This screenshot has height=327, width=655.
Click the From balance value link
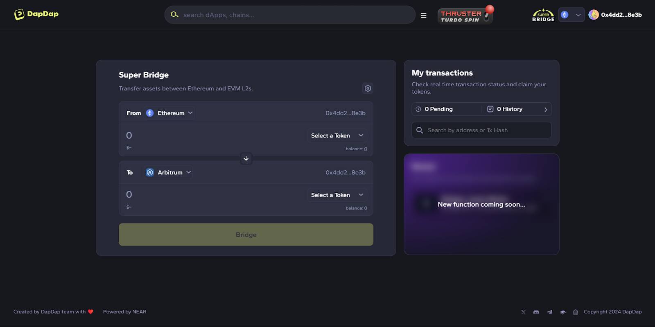[x=366, y=149]
